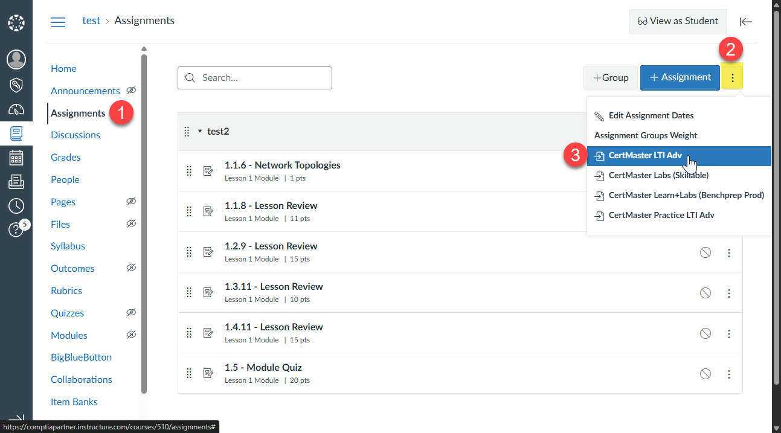Open the History clock icon
Image resolution: width=781 pixels, height=433 pixels.
tap(16, 205)
